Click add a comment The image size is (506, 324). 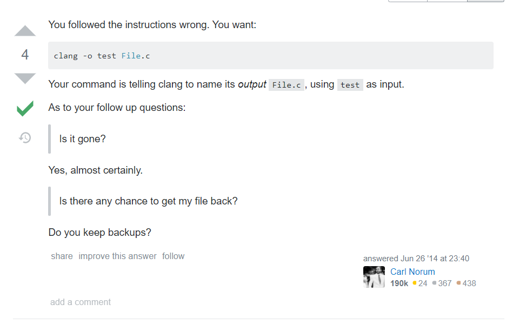coord(81,302)
